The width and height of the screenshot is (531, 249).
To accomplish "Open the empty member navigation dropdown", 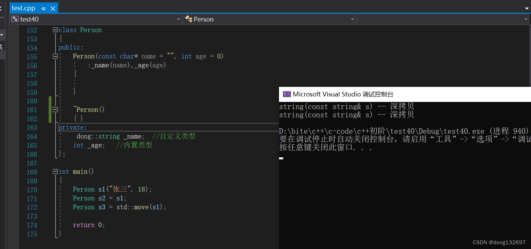I will point(443,19).
